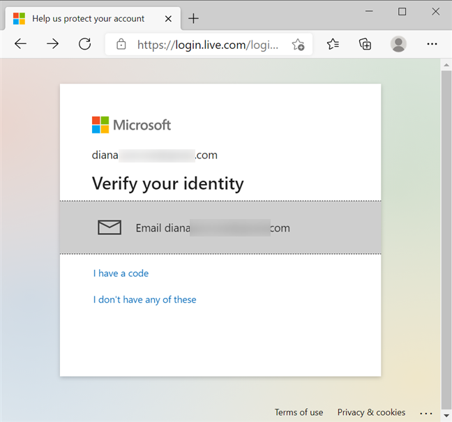
Task: Click the scrollbar up arrow
Action: (x=446, y=65)
